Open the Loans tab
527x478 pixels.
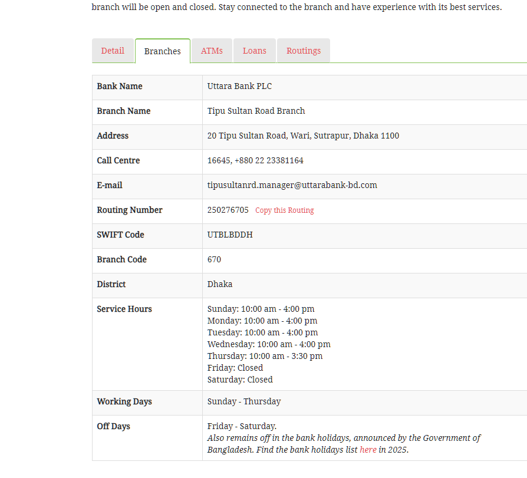[255, 51]
